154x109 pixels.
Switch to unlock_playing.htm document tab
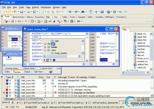pos(102,103)
